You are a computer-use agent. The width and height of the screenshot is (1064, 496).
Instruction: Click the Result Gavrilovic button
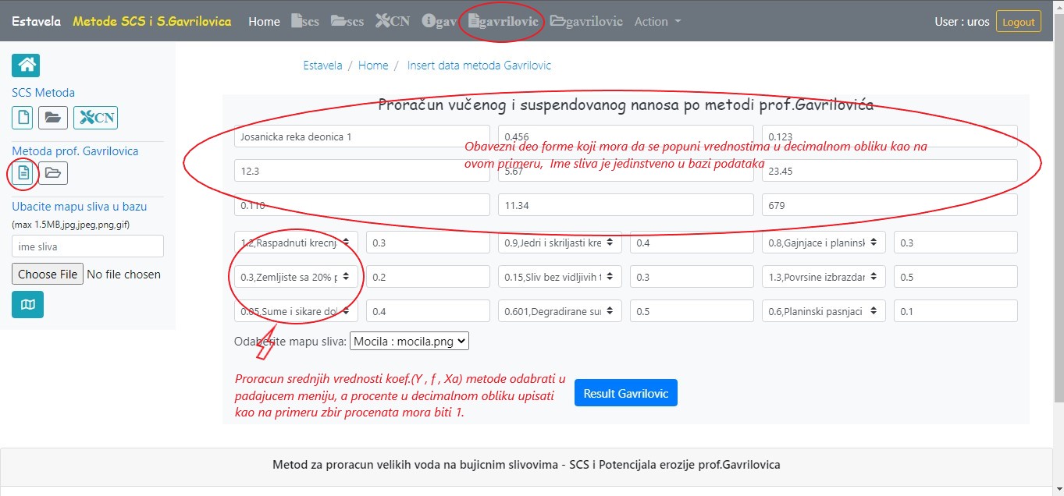626,393
